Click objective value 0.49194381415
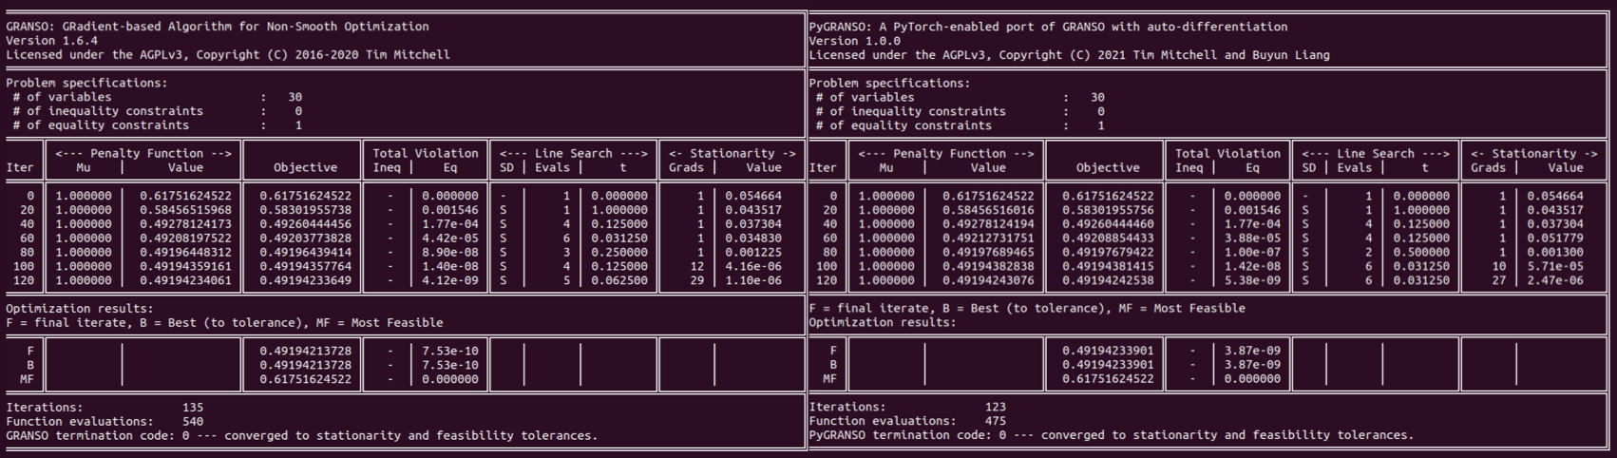The height and width of the screenshot is (458, 1617). click(1109, 266)
